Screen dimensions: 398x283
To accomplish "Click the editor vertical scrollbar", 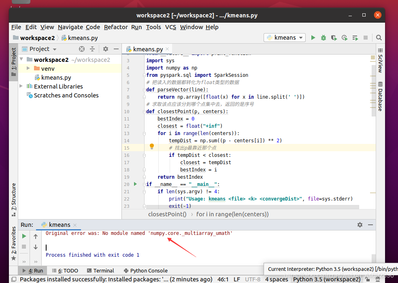I will point(374,91).
